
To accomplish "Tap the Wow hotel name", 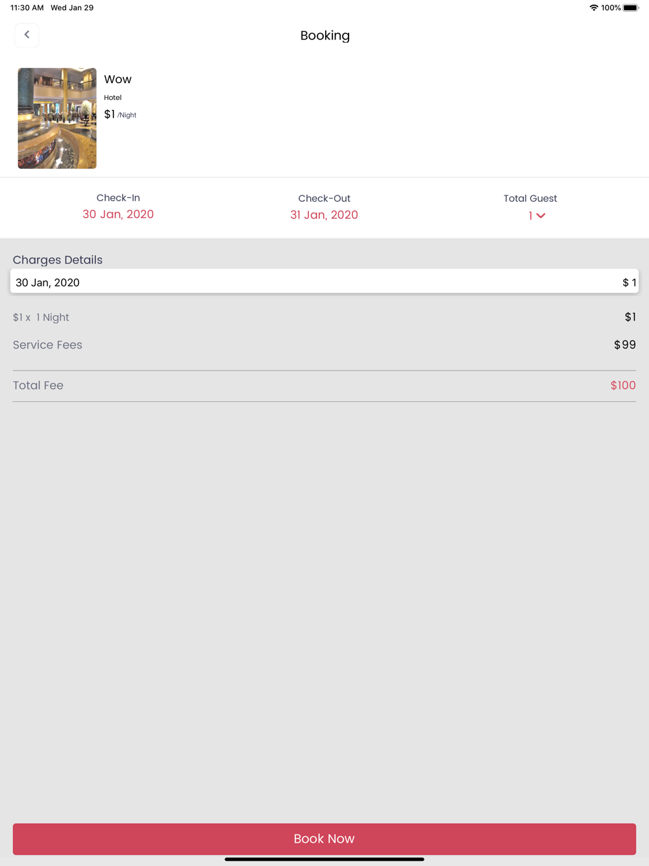I will (x=117, y=79).
